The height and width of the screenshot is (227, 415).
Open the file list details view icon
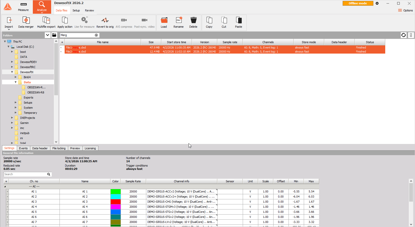[411, 35]
